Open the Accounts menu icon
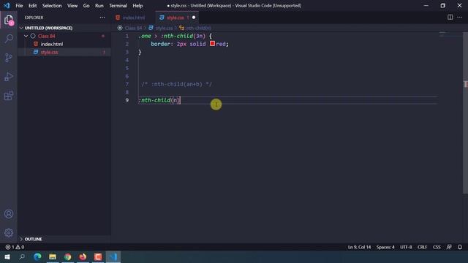This screenshot has height=263, width=468. [x=9, y=214]
